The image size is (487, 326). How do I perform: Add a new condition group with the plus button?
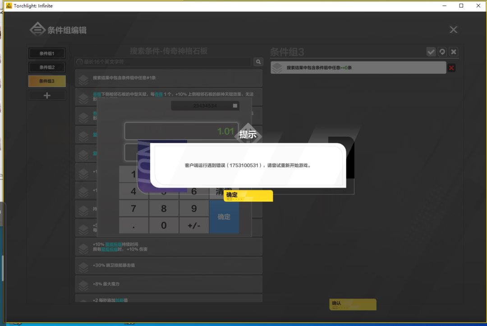click(47, 95)
